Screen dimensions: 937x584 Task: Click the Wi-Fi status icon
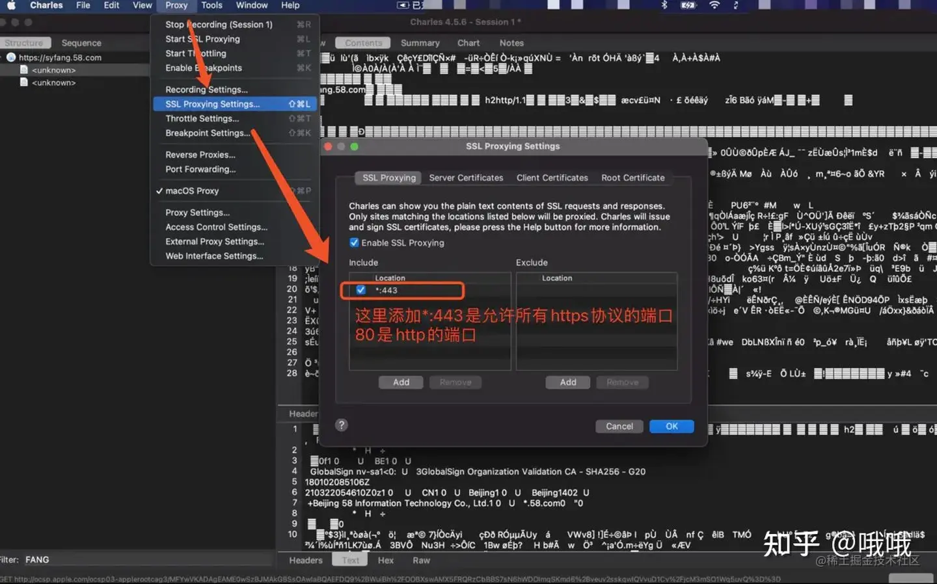(714, 5)
